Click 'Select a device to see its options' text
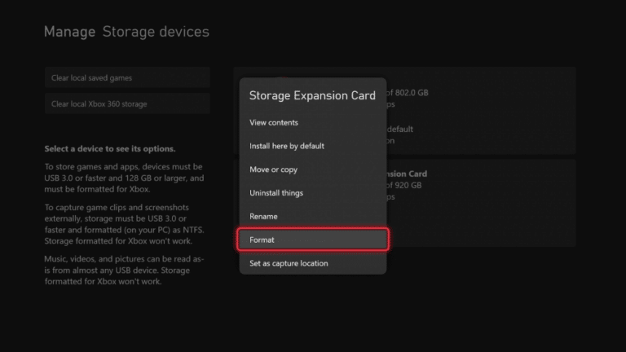The width and height of the screenshot is (626, 352). tap(110, 148)
